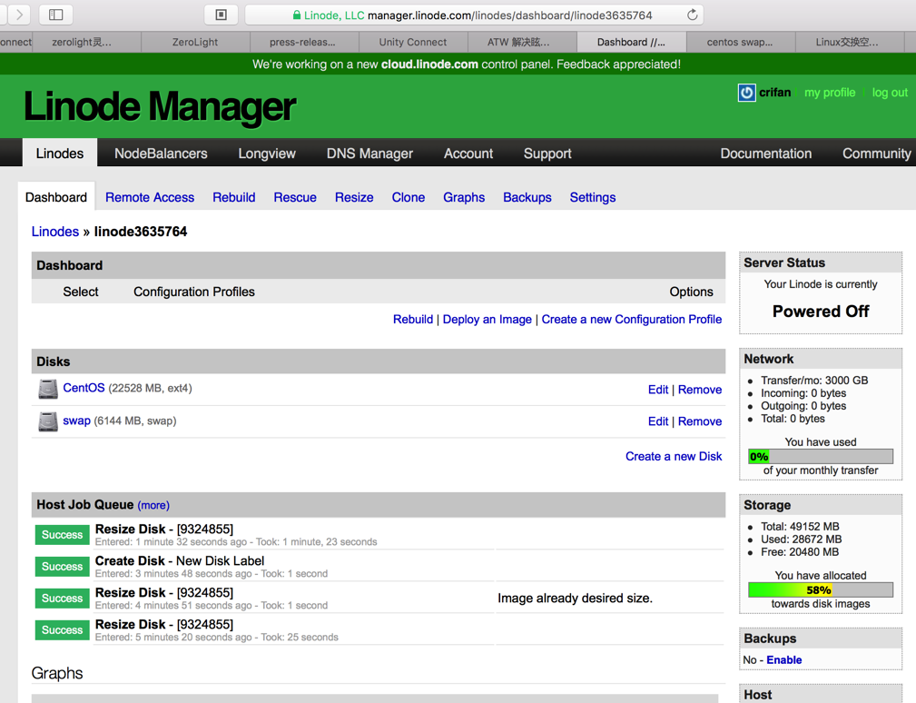916x703 pixels.
Task: Open the Resize sub-tab
Action: (x=354, y=197)
